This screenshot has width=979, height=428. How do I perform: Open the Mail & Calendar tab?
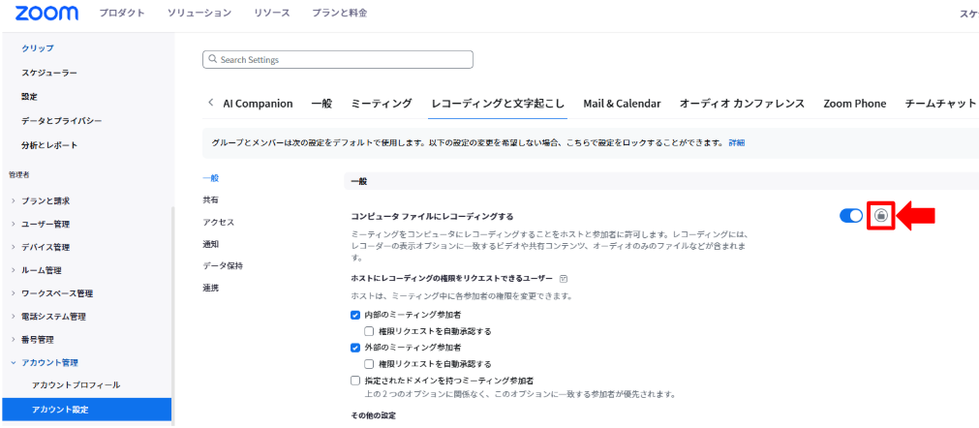(x=622, y=104)
